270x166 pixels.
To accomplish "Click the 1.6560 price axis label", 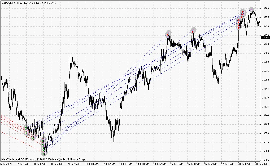I will pos(265,8).
